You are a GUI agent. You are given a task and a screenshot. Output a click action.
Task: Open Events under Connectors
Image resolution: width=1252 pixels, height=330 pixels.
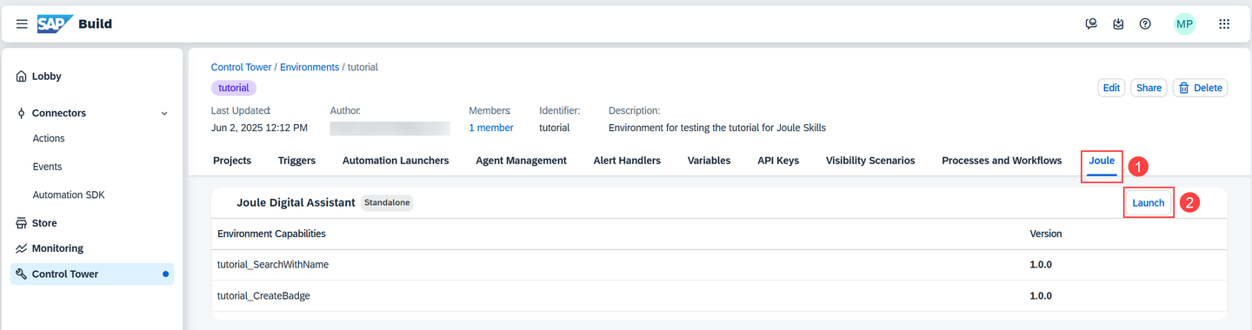pyautogui.click(x=47, y=167)
